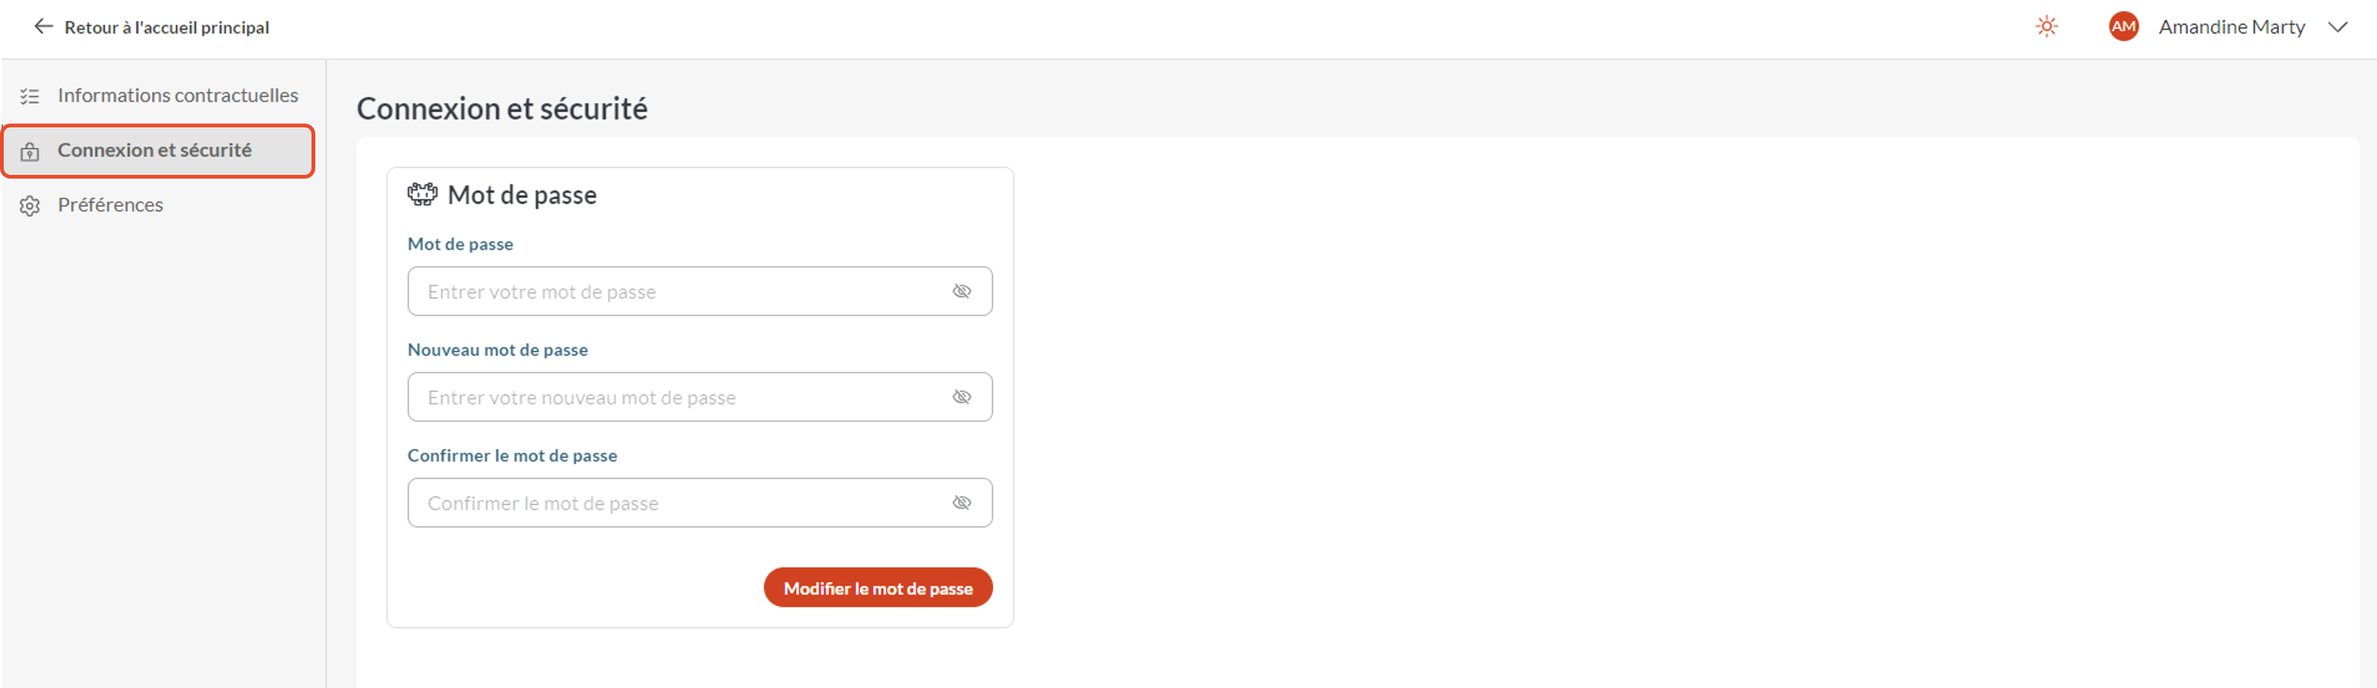Click into the Entrer votre nouveau mot de passe field
Screen dimensions: 2377x688
click(x=700, y=398)
